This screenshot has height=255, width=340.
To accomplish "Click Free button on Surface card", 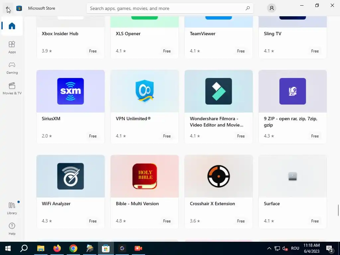I will point(315,221).
